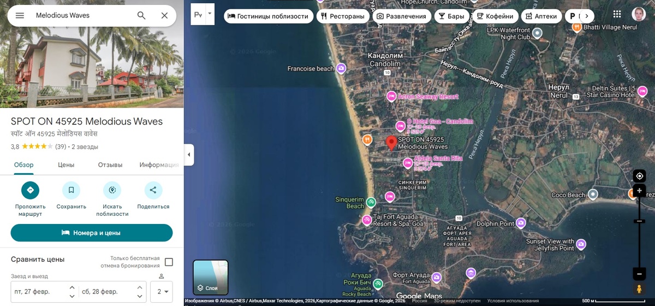
Task: Click the my location target icon
Action: [x=640, y=176]
